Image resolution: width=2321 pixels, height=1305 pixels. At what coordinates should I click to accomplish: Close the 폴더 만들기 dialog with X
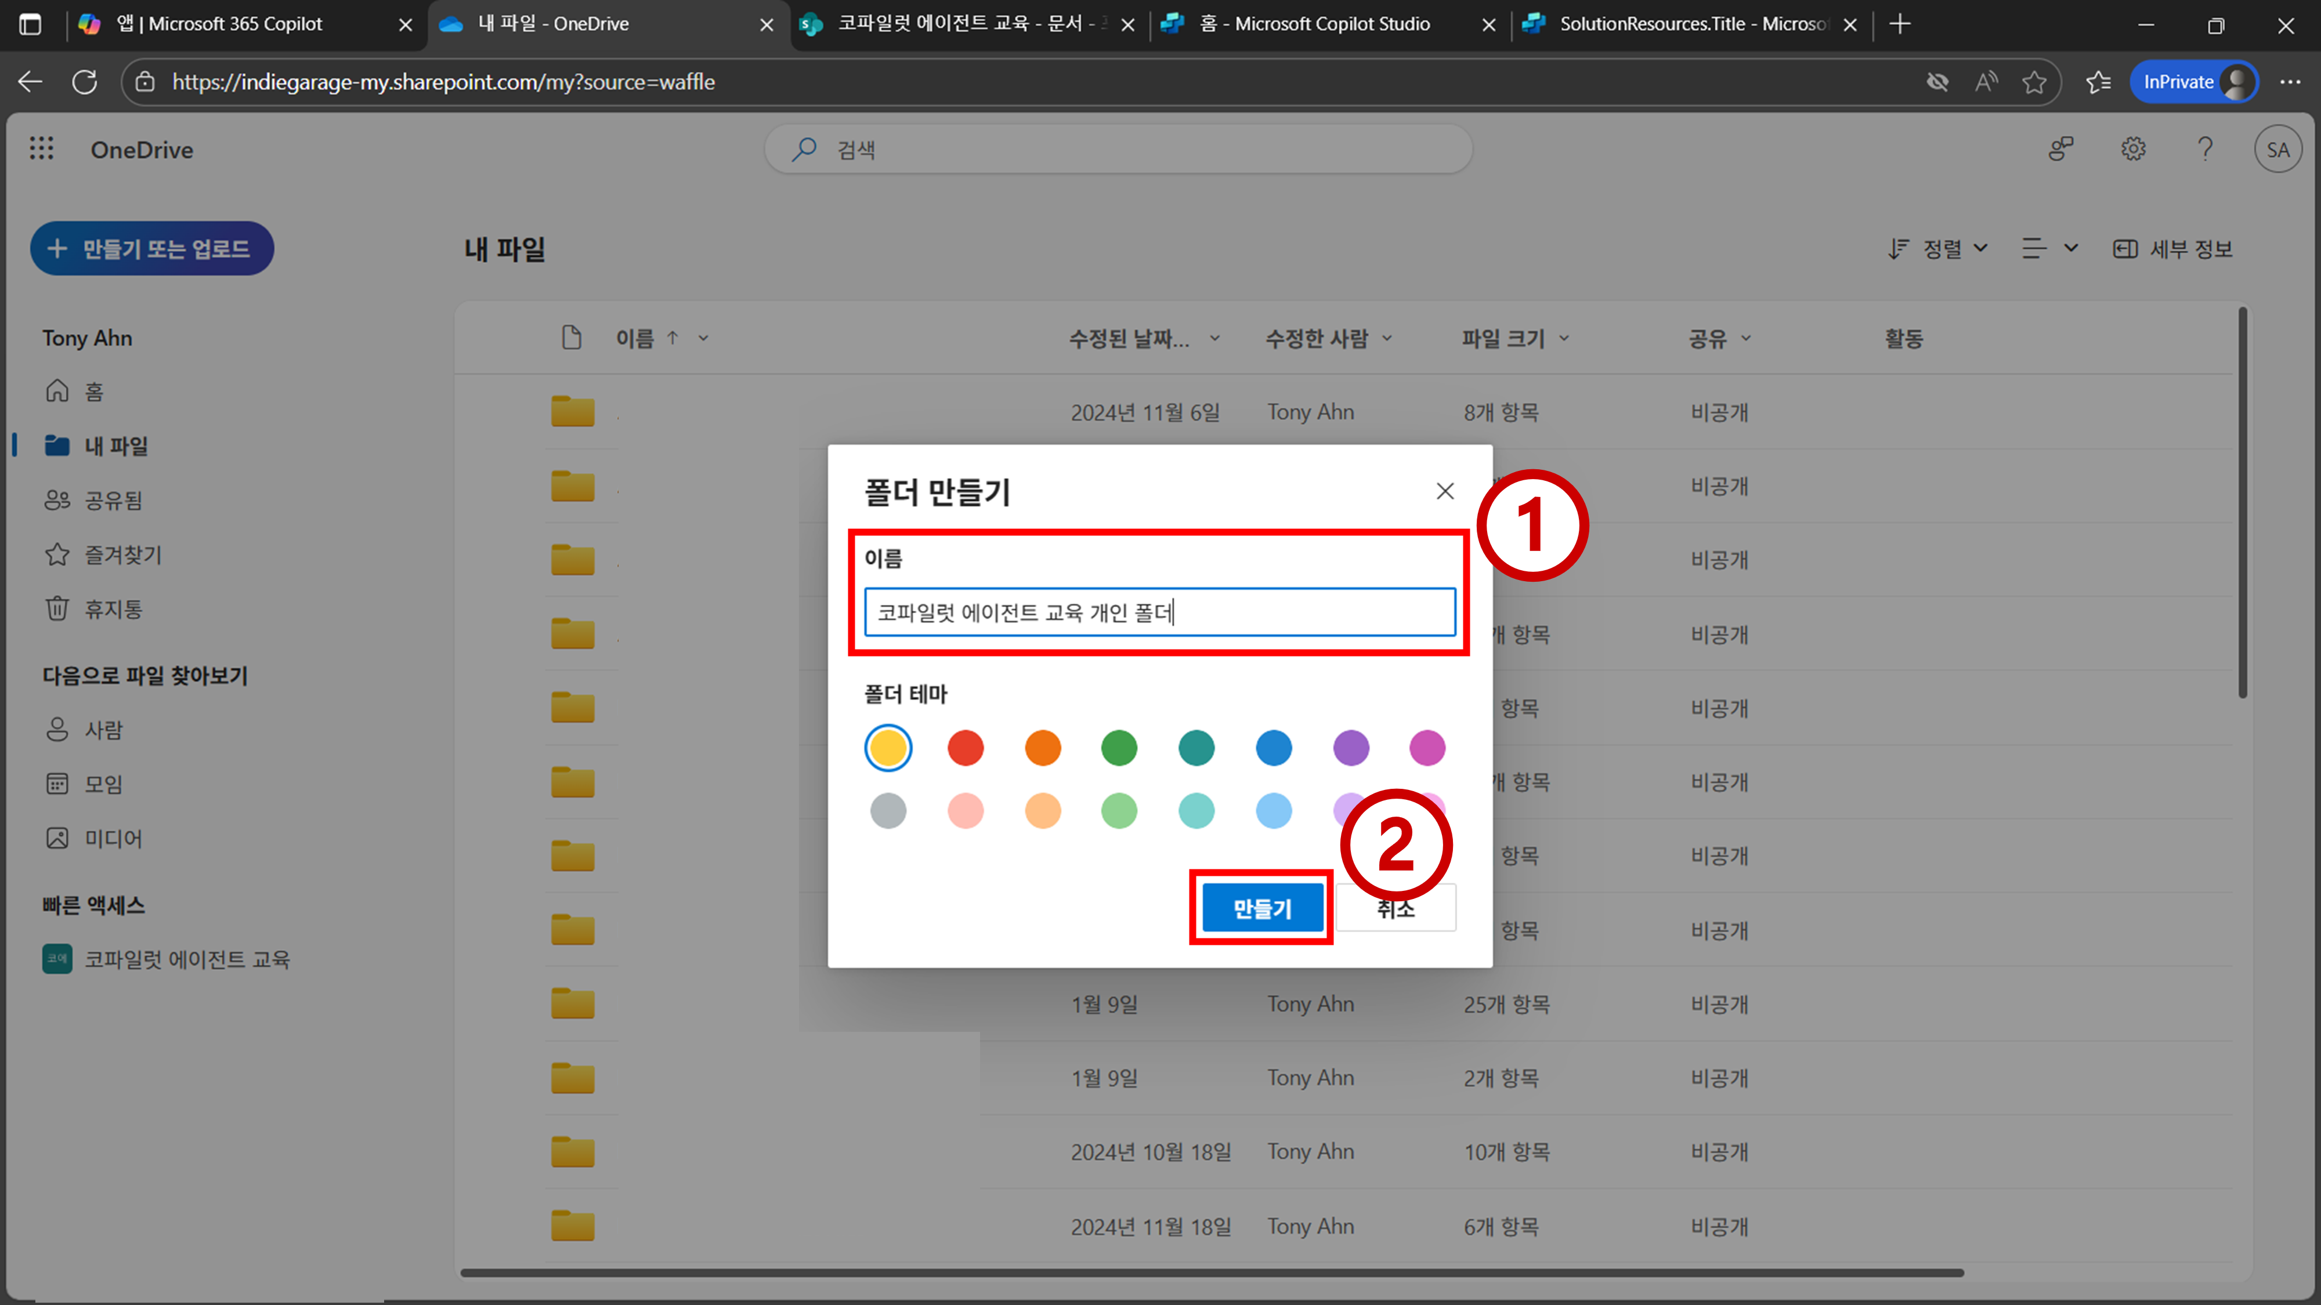(x=1444, y=491)
